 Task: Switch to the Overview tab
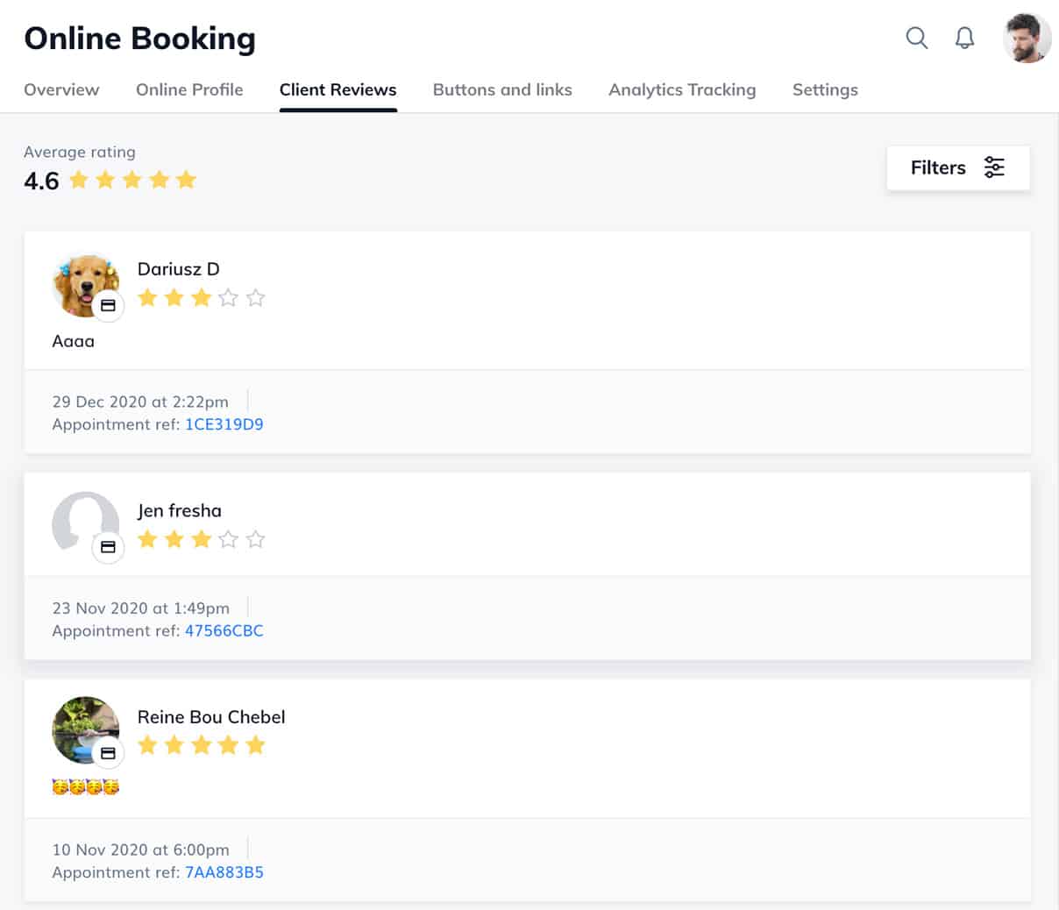point(61,89)
